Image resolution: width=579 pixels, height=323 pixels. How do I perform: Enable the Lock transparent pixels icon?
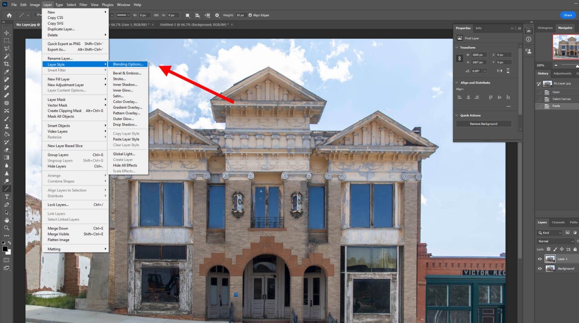[548, 249]
